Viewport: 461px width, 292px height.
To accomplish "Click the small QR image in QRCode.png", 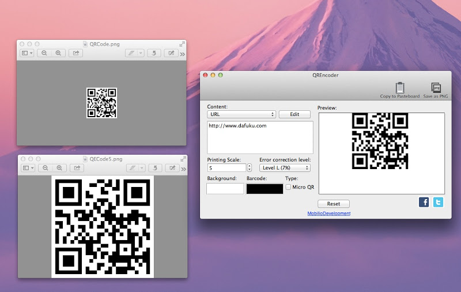I will pyautogui.click(x=102, y=103).
